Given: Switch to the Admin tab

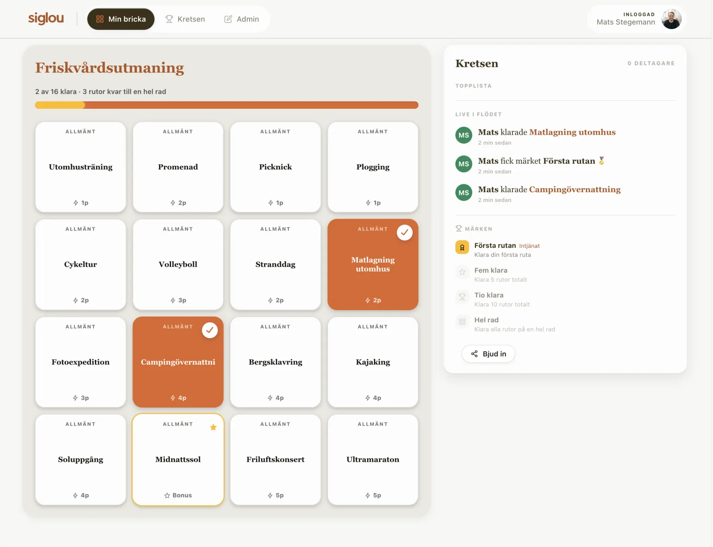Looking at the screenshot, I should coord(242,19).
